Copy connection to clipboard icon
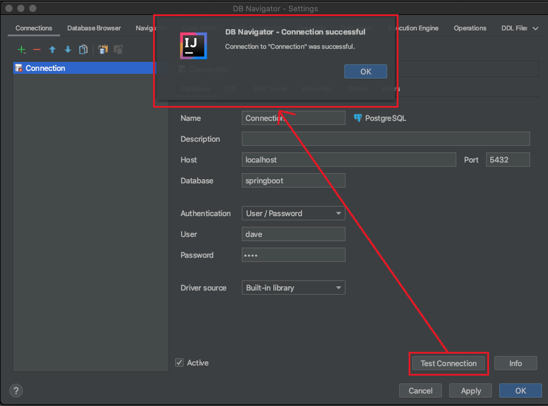This screenshot has width=548, height=406. 102,49
